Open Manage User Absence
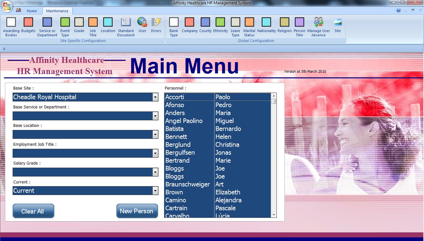The image size is (424, 241). [x=319, y=27]
